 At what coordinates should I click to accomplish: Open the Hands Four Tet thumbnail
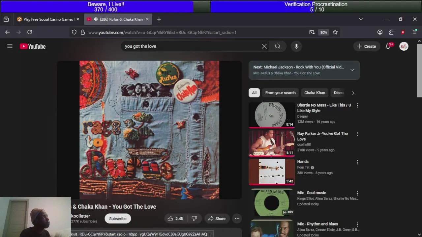coord(272,171)
